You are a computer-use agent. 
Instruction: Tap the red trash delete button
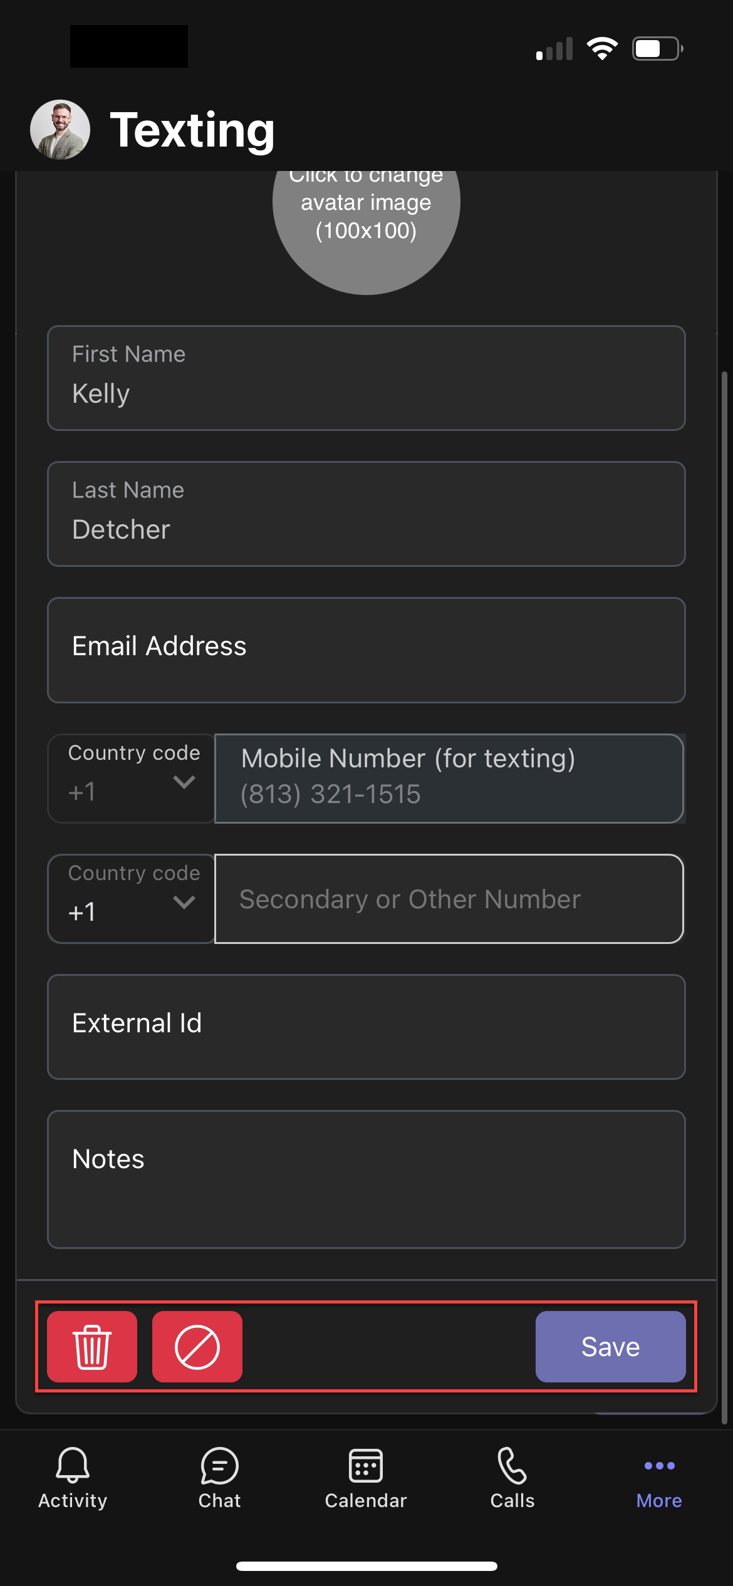pyautogui.click(x=92, y=1346)
